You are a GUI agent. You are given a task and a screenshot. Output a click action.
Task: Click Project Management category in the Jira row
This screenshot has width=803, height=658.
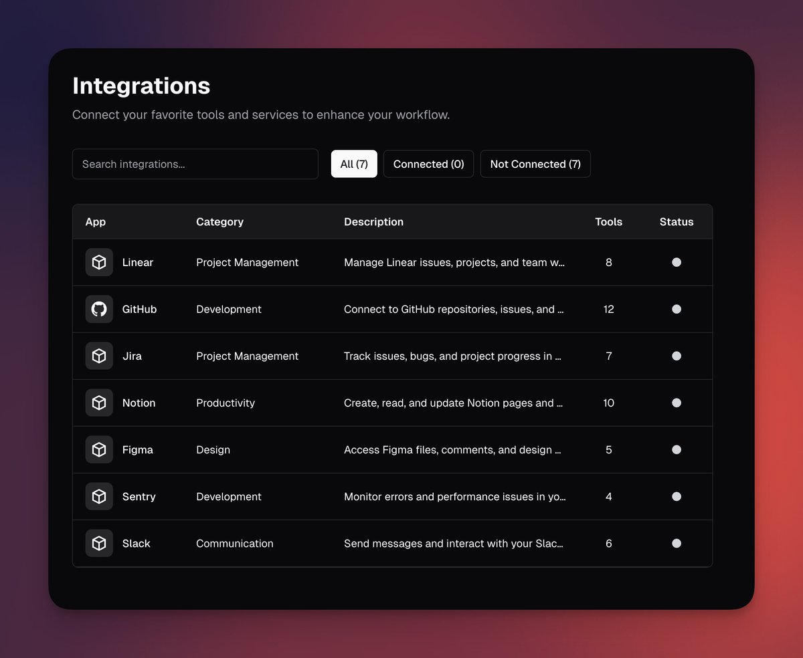coord(248,356)
